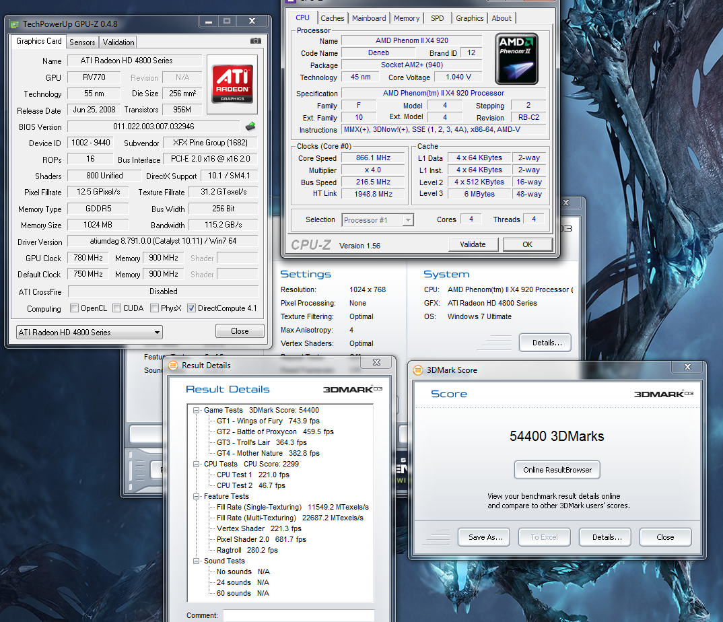Click Details in the 3DMark Score window
Screen dimensions: 723x622
605,537
